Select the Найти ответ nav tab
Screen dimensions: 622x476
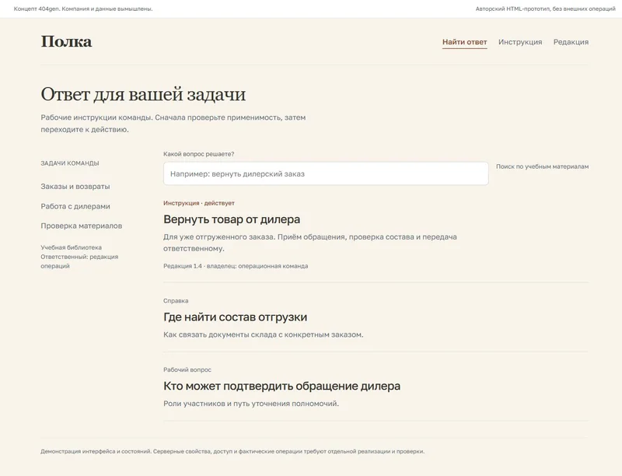pyautogui.click(x=464, y=42)
